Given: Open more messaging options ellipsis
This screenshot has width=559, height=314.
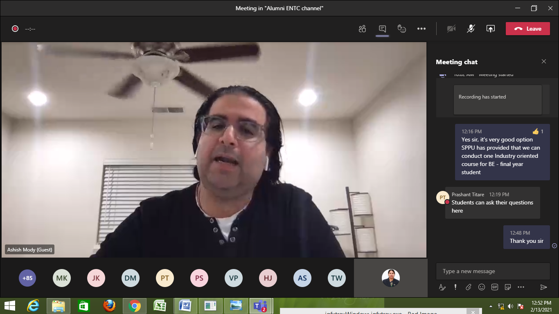Looking at the screenshot, I should 521,287.
